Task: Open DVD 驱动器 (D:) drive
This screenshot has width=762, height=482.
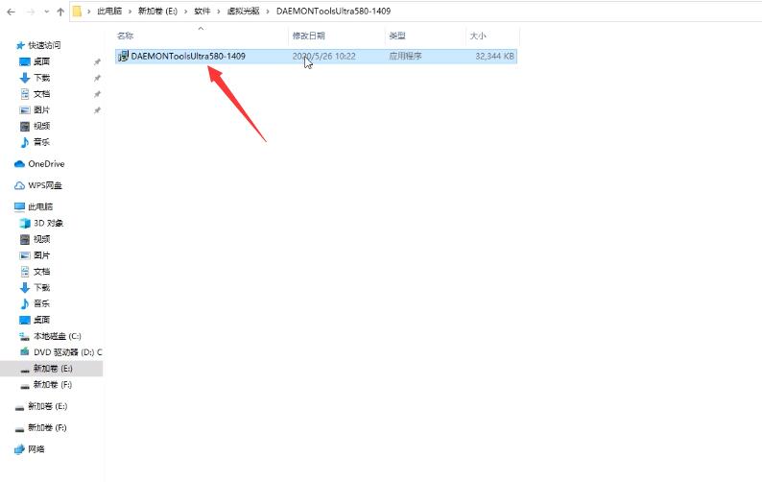Action: click(67, 352)
